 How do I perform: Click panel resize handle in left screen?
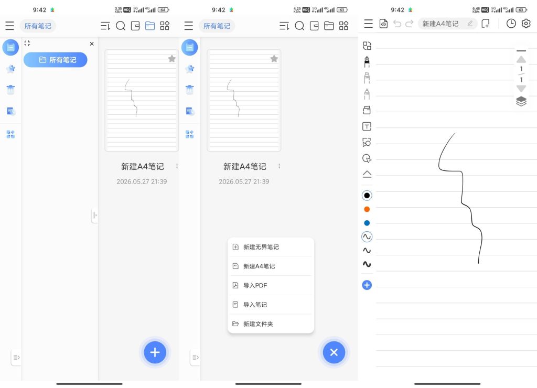pos(94,215)
